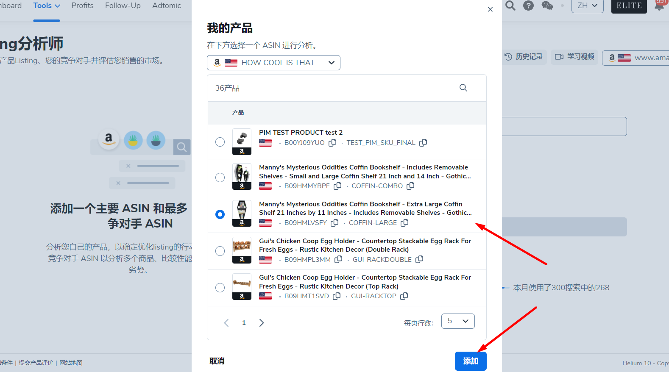
Task: Copy the GUI-RACKDOUBLE SKU
Action: tap(419, 259)
